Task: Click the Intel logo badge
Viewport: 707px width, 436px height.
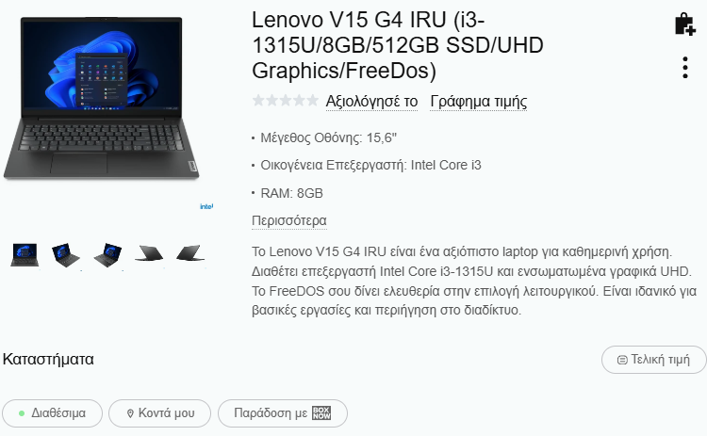Action: point(206,206)
